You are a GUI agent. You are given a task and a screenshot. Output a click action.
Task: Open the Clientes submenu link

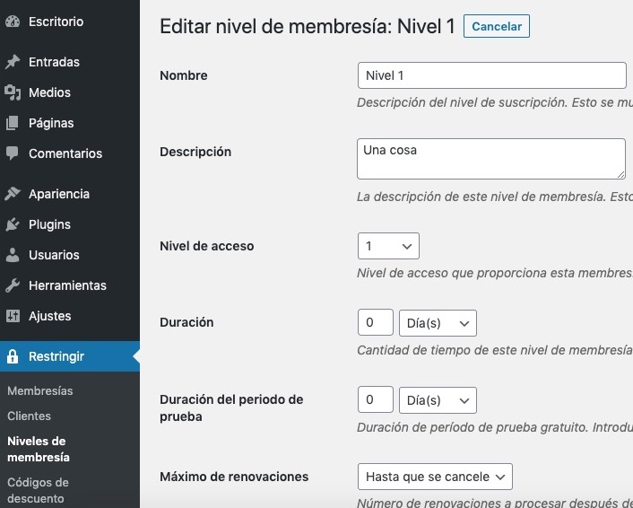pyautogui.click(x=29, y=416)
